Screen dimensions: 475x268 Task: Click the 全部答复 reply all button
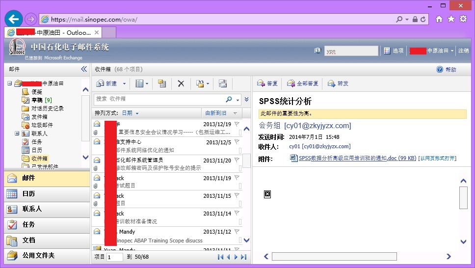(x=303, y=83)
